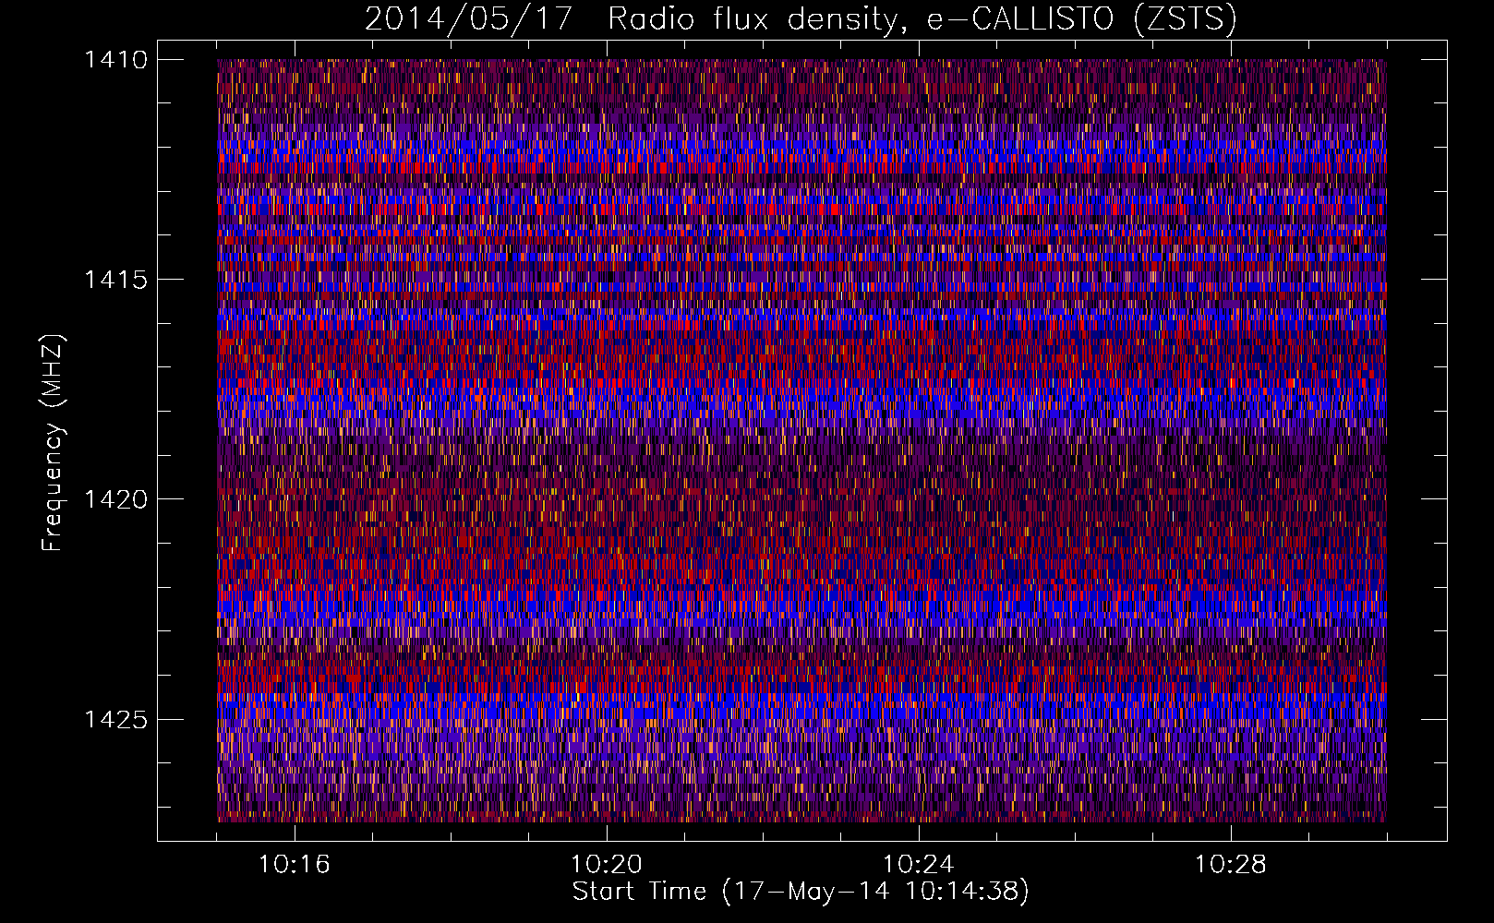The height and width of the screenshot is (923, 1494).
Task: Click the 10:28 time tick label
Action: (x=1231, y=865)
